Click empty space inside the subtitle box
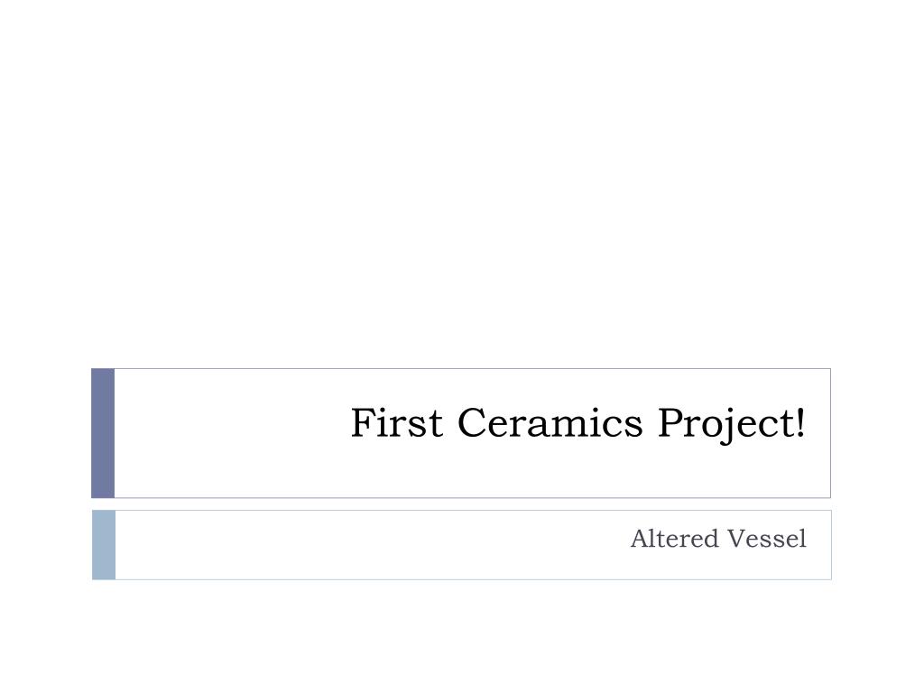Screen dimensions: 924x693 [354, 545]
